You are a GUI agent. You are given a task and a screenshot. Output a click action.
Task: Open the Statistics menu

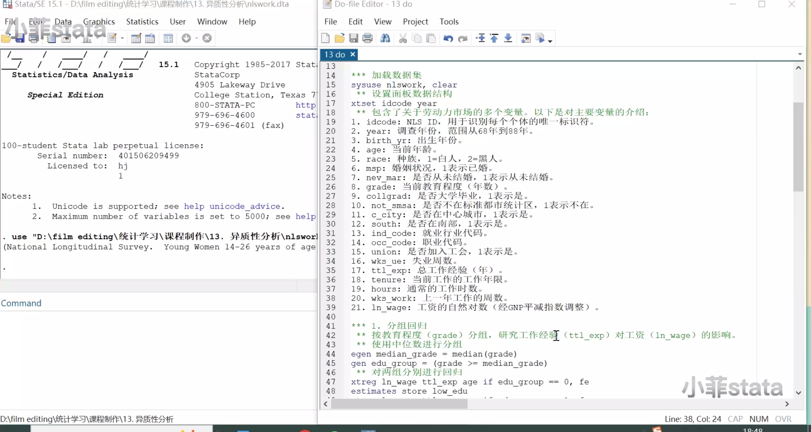click(142, 22)
